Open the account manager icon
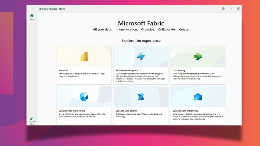This screenshot has width=260, height=146. pos(238,9)
